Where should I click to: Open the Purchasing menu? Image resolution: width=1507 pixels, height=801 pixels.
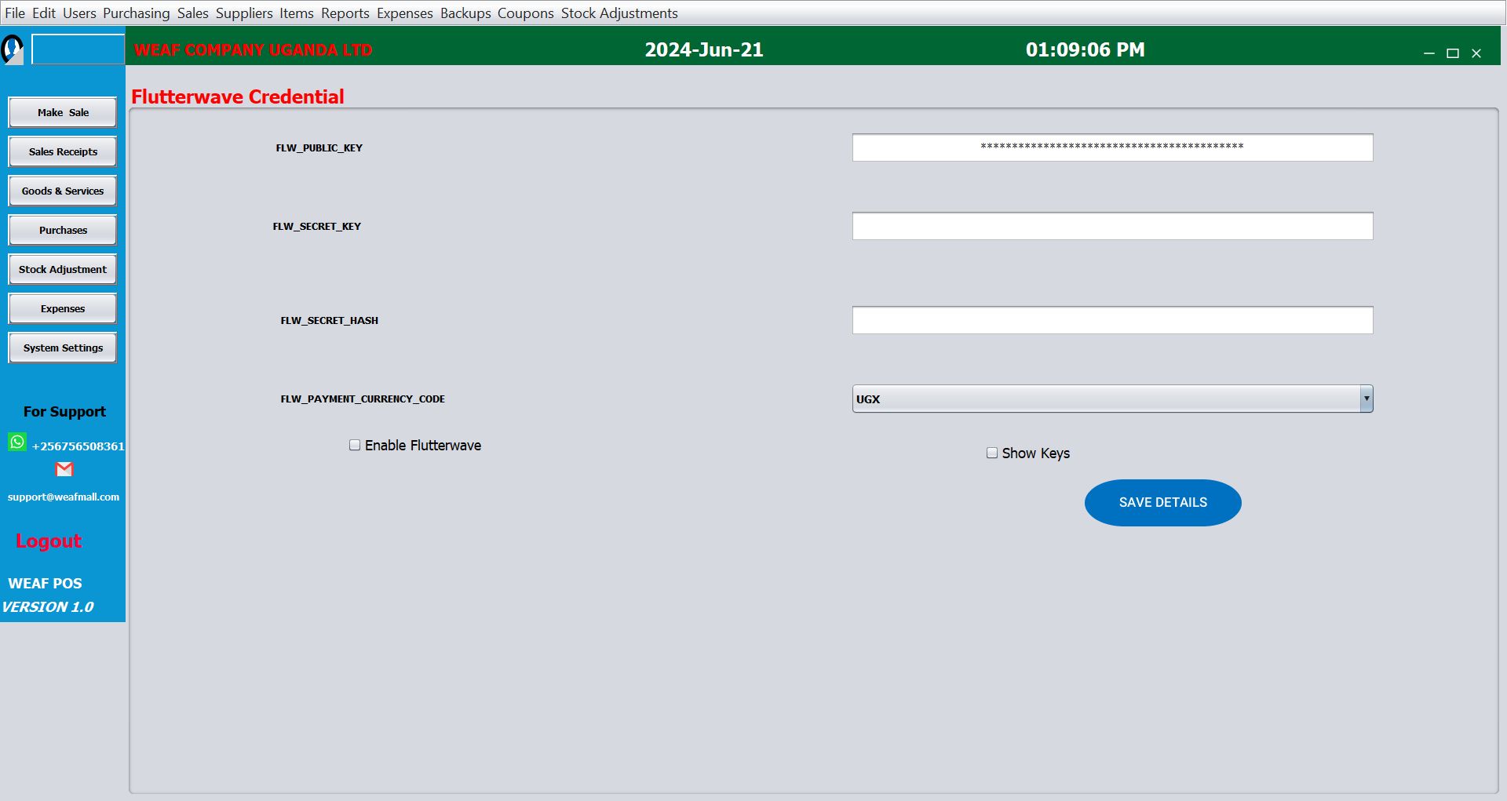pos(137,13)
